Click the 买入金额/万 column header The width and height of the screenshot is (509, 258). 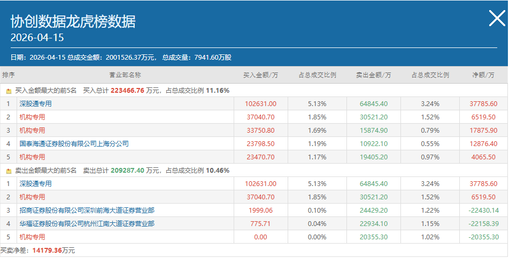[261, 75]
